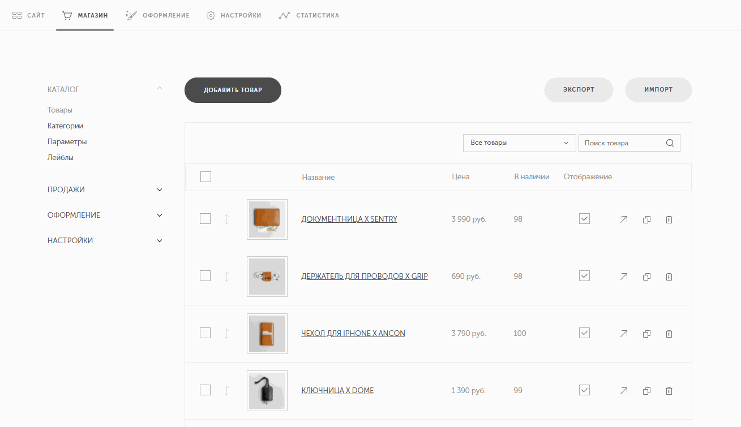
Task: Switch to the Магазин top tab
Action: [85, 15]
